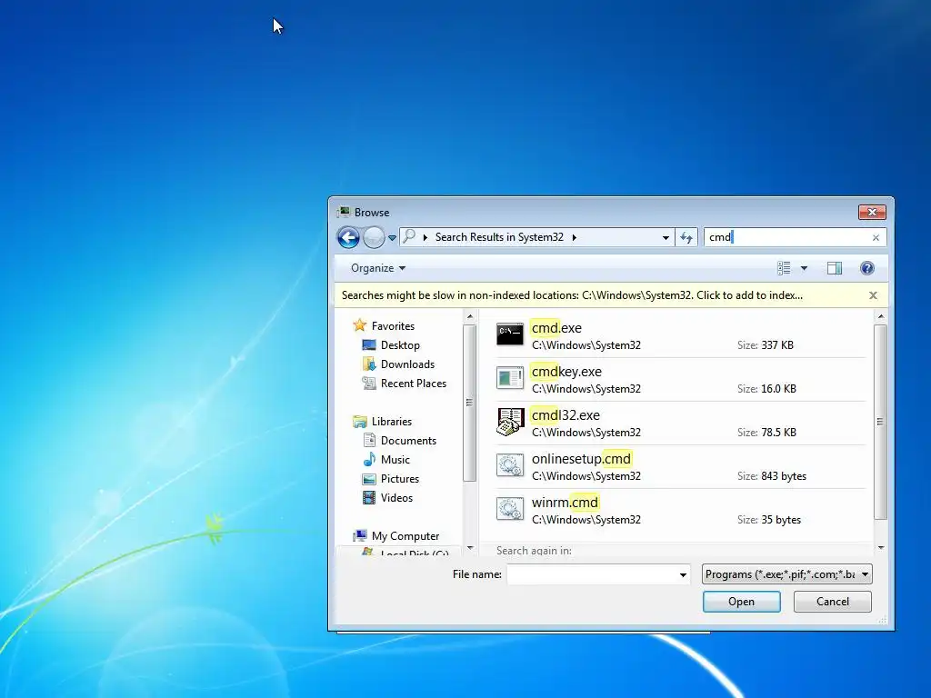Click the refresh button beside address bar

coord(686,237)
